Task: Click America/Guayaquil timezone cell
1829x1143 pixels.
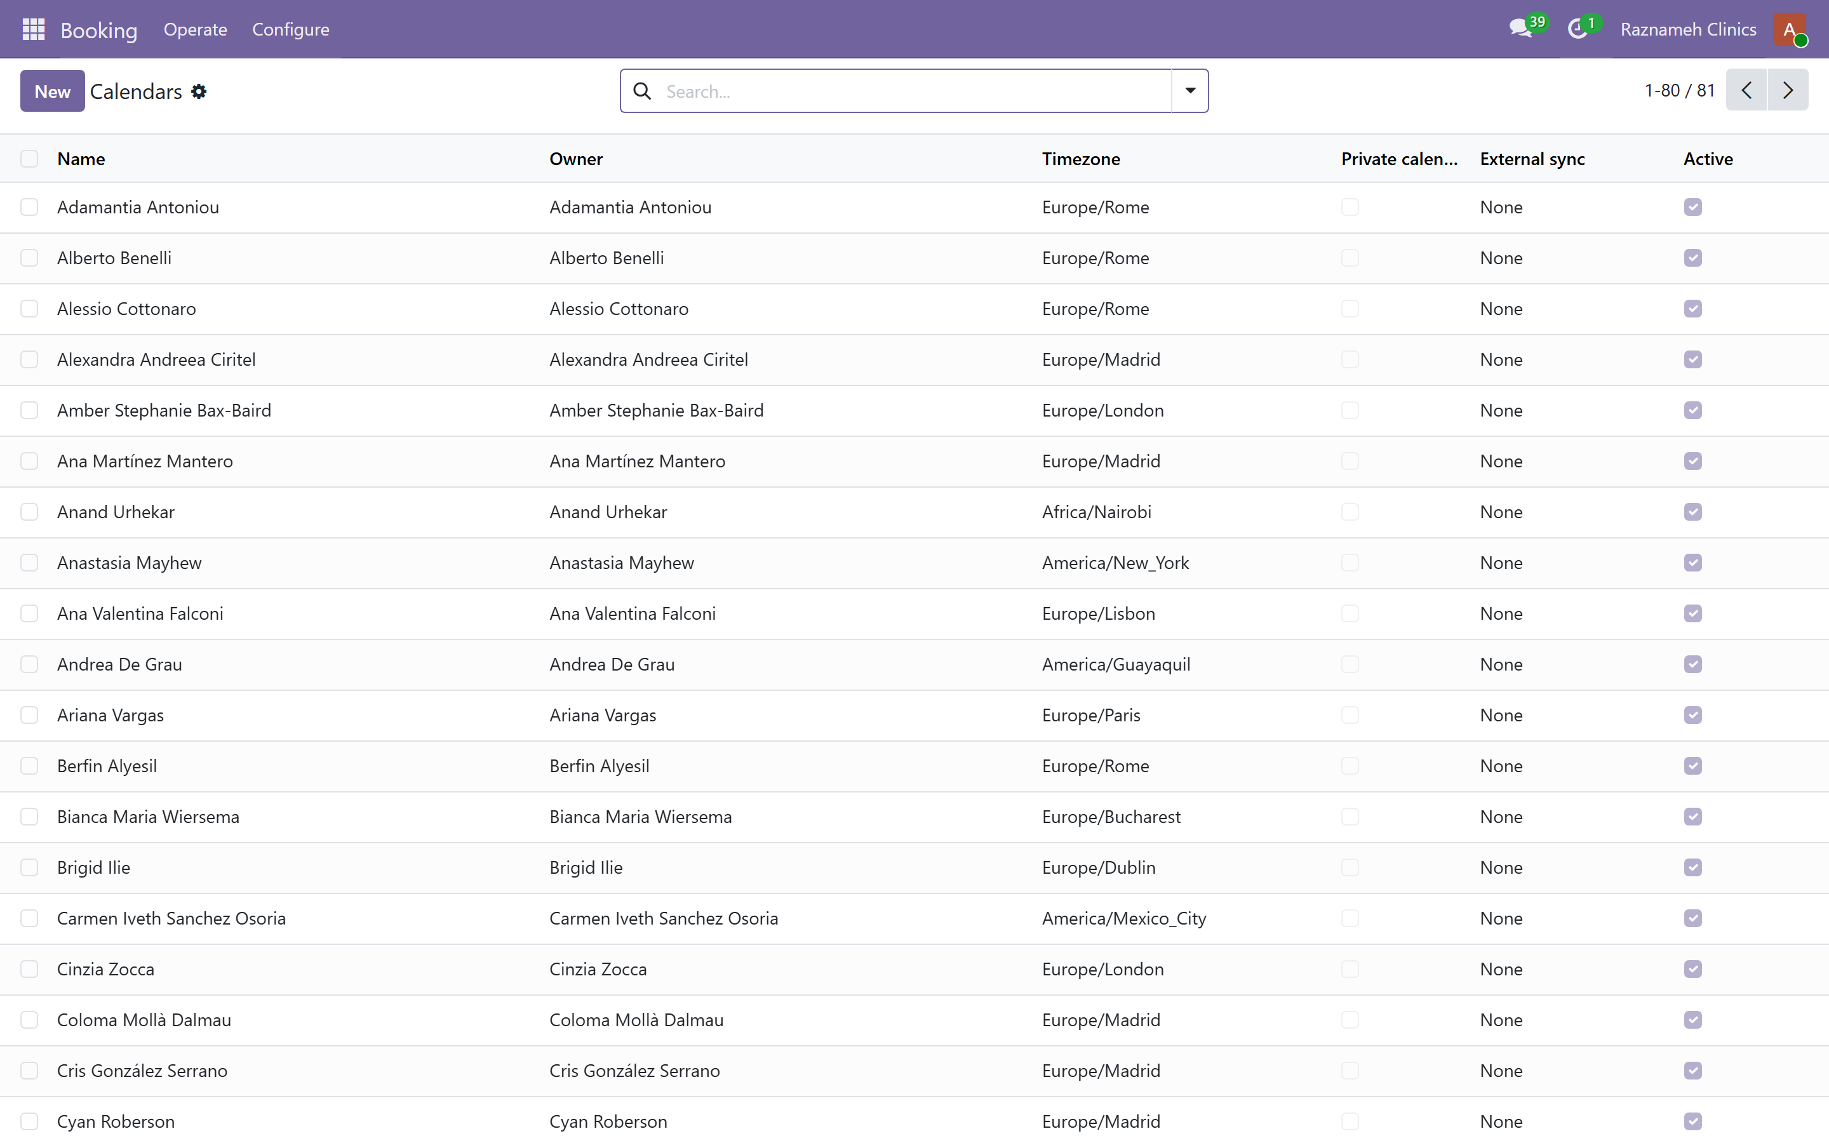Action: coord(1116,664)
